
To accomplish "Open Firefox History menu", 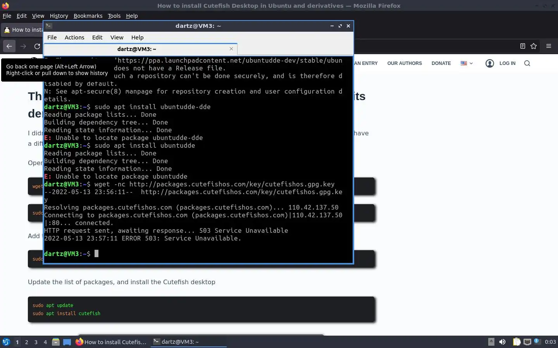I will click(x=59, y=16).
